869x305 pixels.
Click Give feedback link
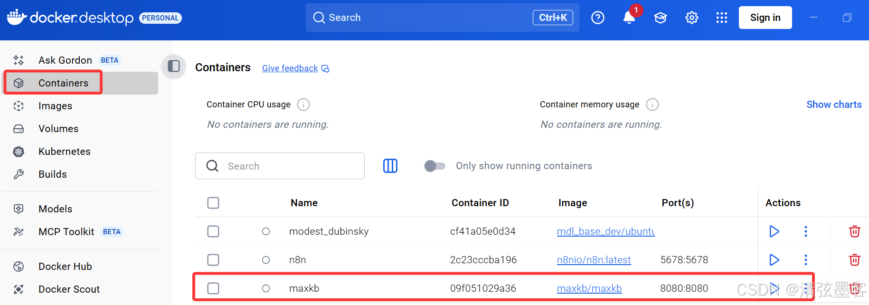coord(290,68)
